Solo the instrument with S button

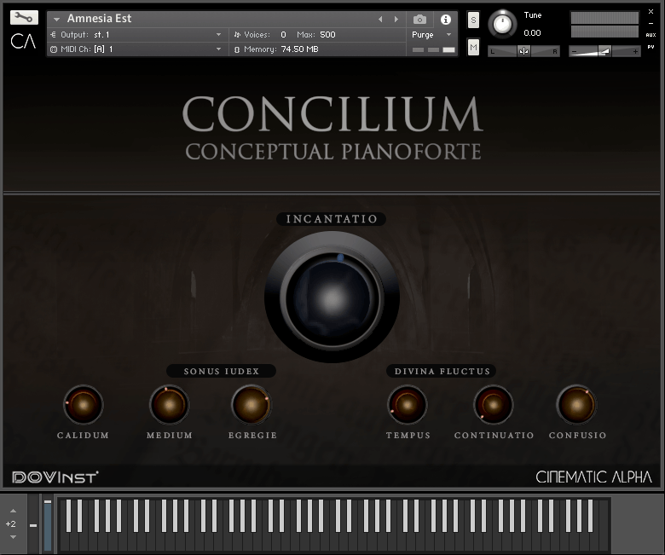pyautogui.click(x=473, y=20)
